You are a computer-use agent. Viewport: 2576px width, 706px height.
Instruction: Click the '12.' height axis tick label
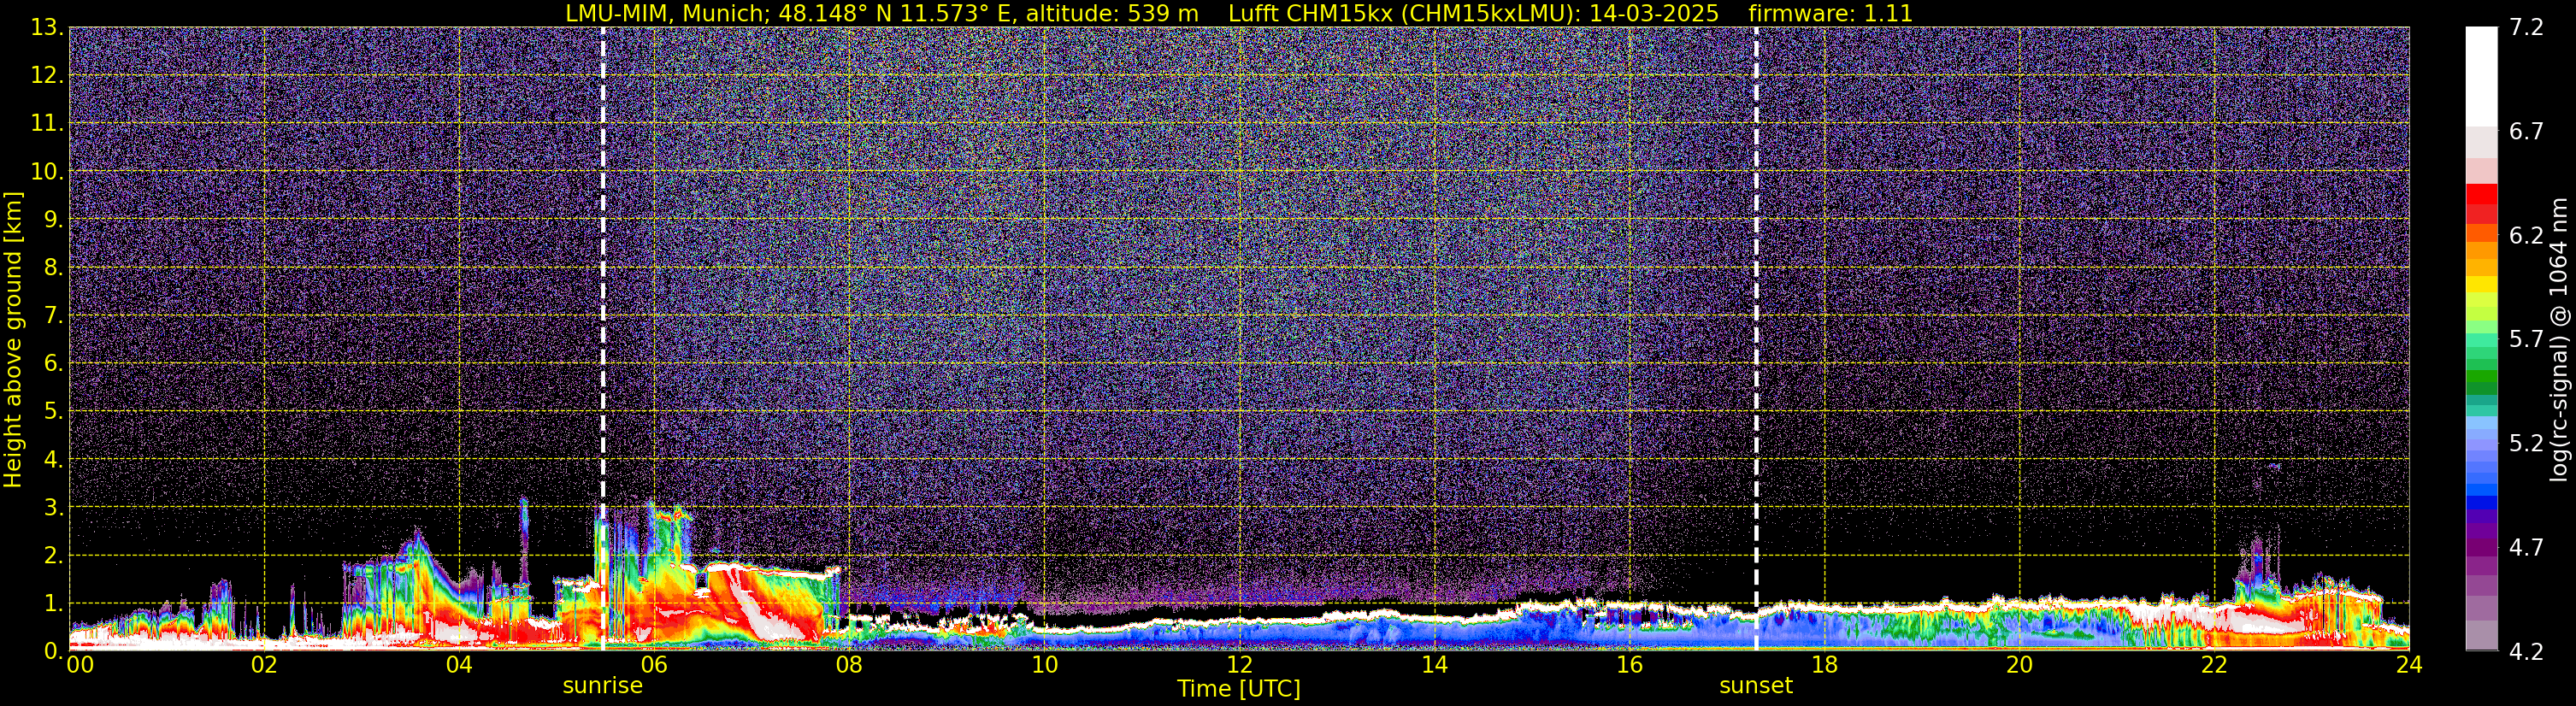click(46, 75)
